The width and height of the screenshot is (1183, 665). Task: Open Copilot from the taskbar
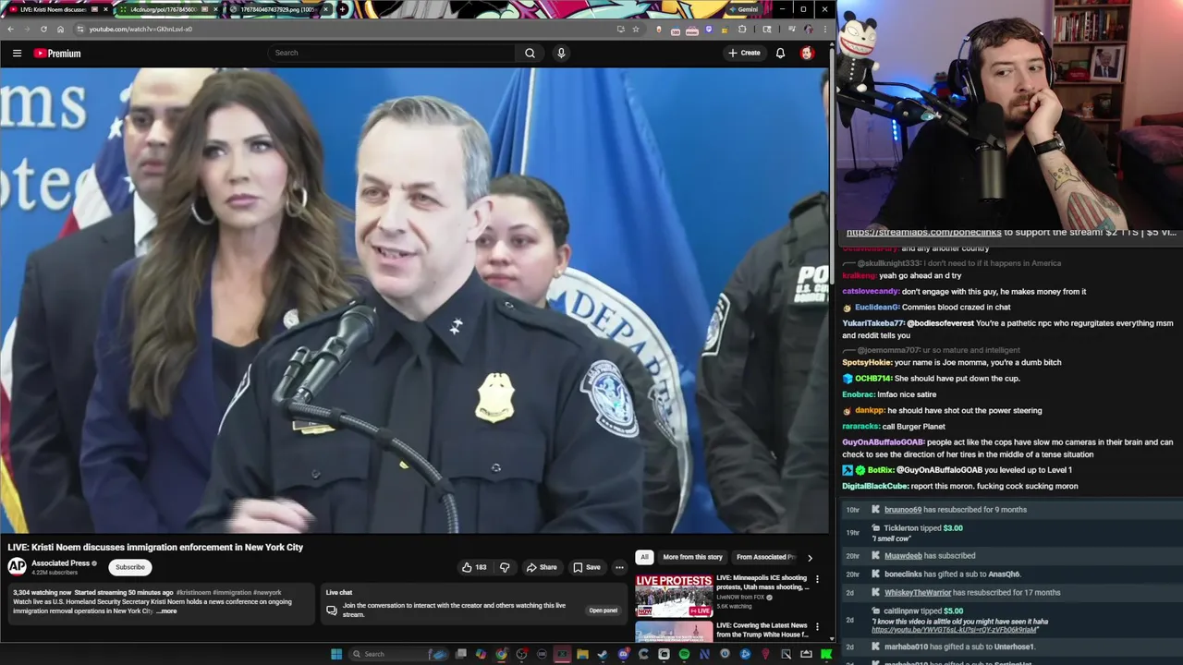tap(481, 654)
